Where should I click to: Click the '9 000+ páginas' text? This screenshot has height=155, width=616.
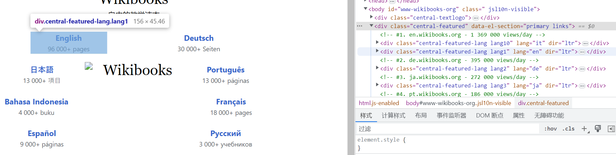(42, 145)
